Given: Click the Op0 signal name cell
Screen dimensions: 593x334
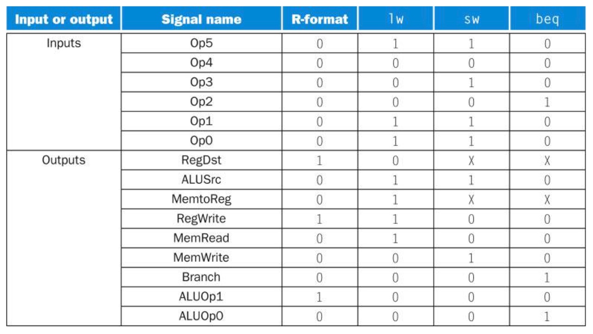Looking at the screenshot, I should tap(201, 140).
